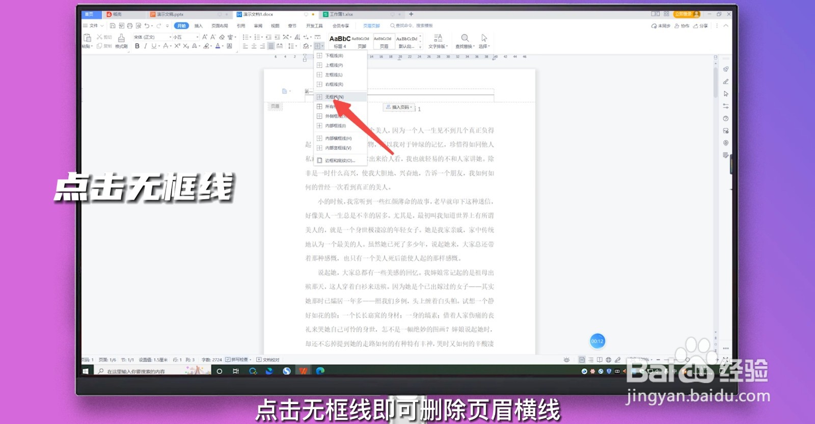This screenshot has width=815, height=424.
Task: Select No Border (无框线) menu item
Action: (x=340, y=97)
